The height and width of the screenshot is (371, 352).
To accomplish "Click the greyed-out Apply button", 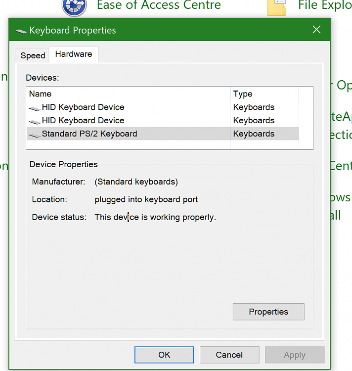I will 295,355.
